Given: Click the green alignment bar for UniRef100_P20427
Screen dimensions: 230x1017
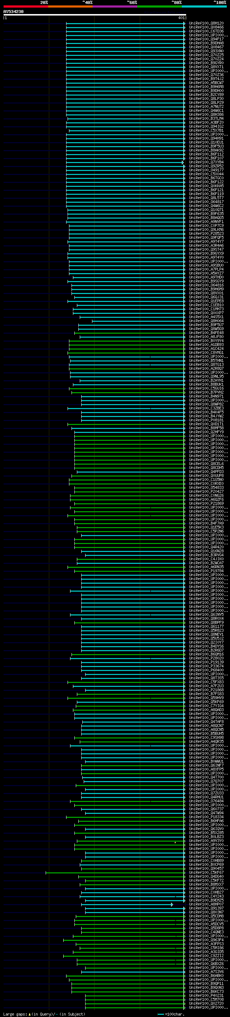Looking at the screenshot, I should coord(129,492).
